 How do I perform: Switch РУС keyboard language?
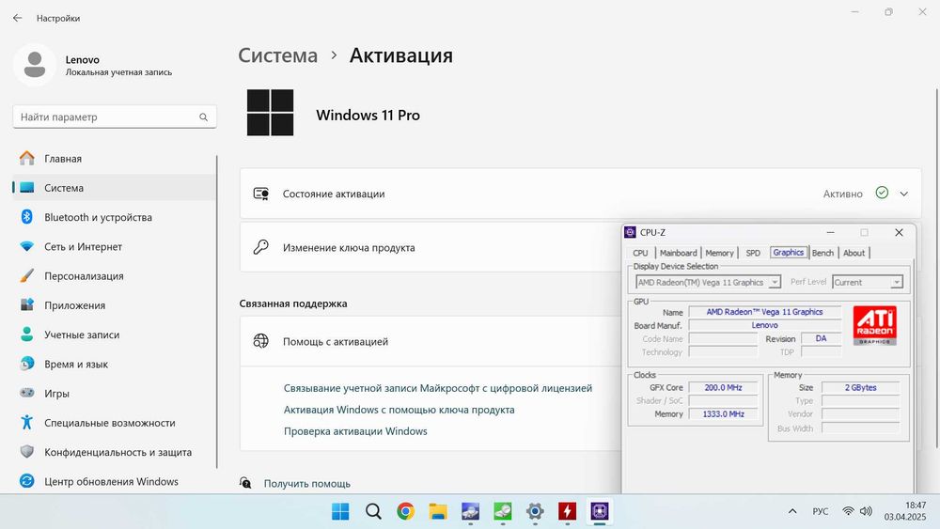(820, 511)
